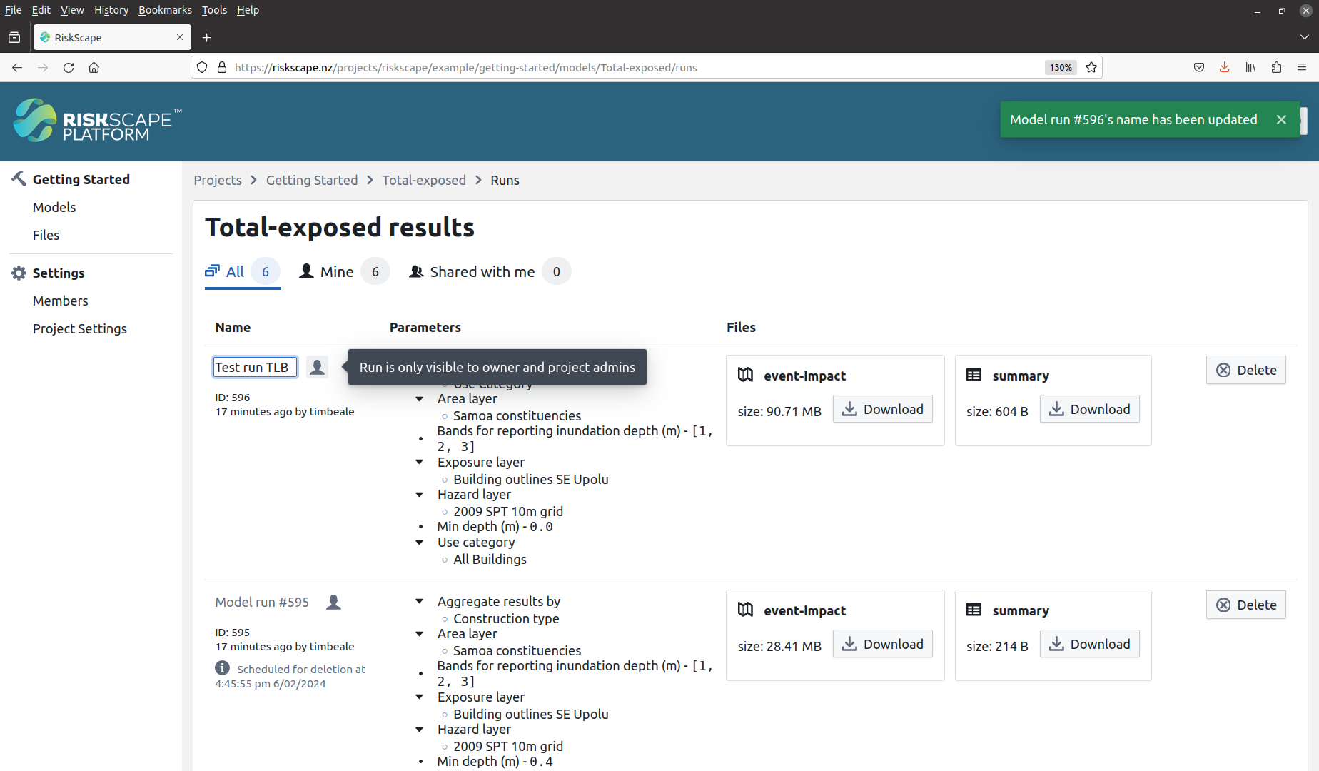
Task: Download the 214 B summary file
Action: click(x=1090, y=644)
